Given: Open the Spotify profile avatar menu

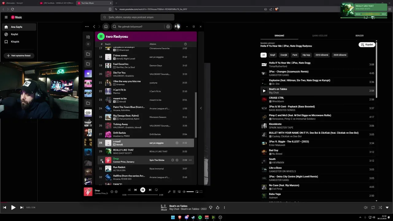Looking at the screenshot, I should tap(177, 27).
